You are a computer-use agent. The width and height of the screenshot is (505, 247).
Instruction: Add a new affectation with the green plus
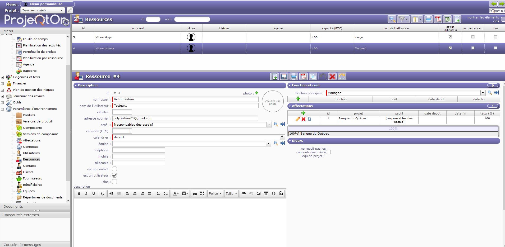(304, 113)
